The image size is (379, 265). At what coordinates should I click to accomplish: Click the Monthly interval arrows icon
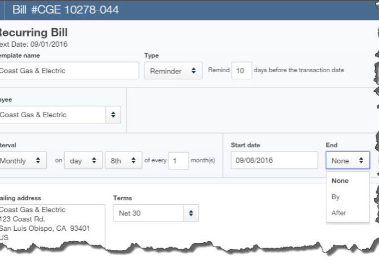38,160
